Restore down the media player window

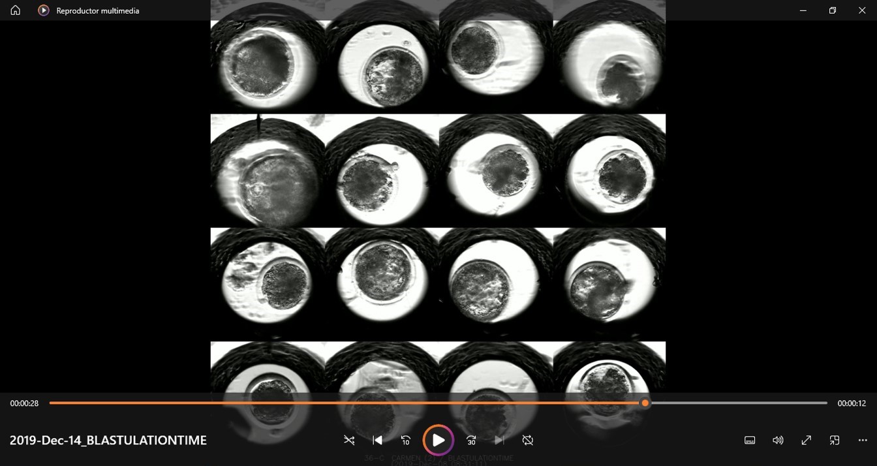833,10
